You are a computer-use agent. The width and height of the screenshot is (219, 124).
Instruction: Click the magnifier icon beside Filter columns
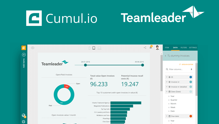click(167, 69)
